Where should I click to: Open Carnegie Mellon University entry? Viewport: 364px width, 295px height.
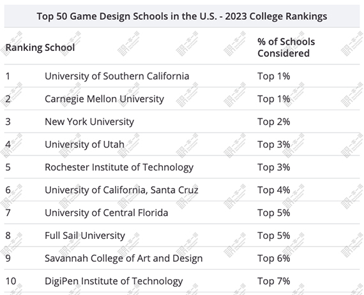[x=104, y=99]
